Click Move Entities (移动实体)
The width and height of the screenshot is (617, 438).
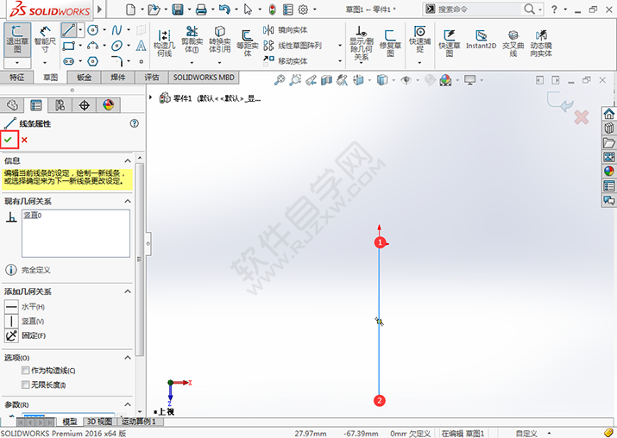(x=286, y=60)
